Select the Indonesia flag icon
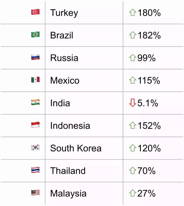 tap(35, 125)
